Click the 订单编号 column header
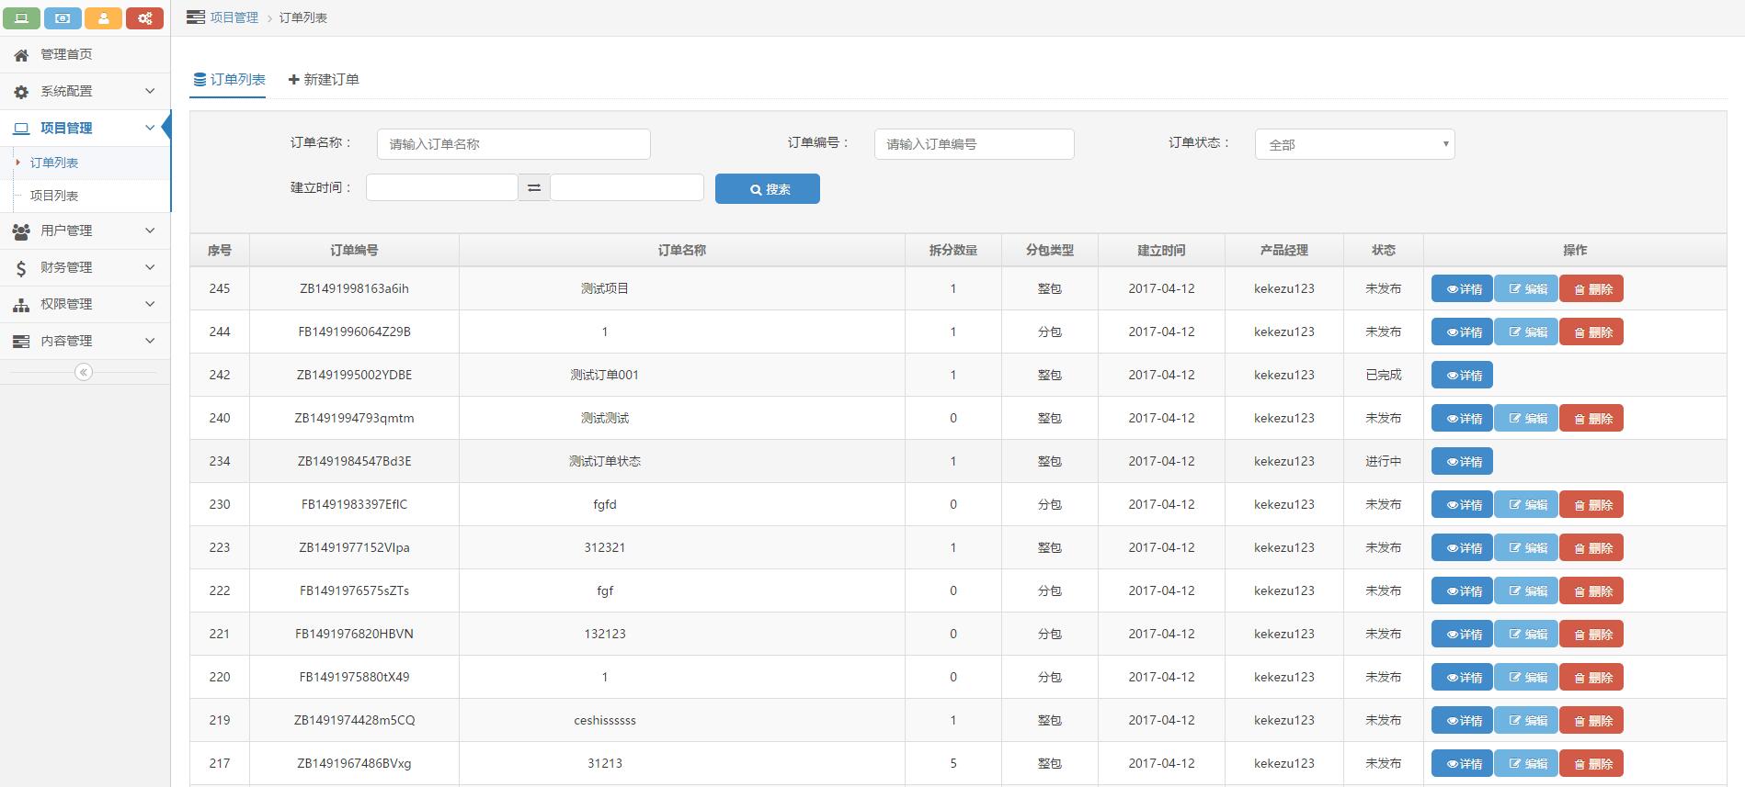The image size is (1745, 787). [x=354, y=250]
